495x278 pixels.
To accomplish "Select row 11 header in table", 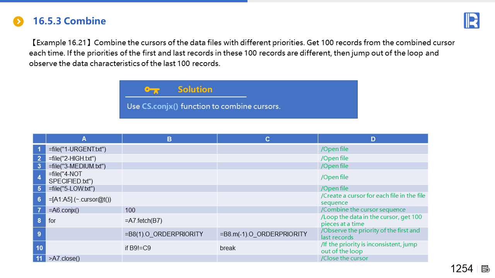I will (39, 258).
